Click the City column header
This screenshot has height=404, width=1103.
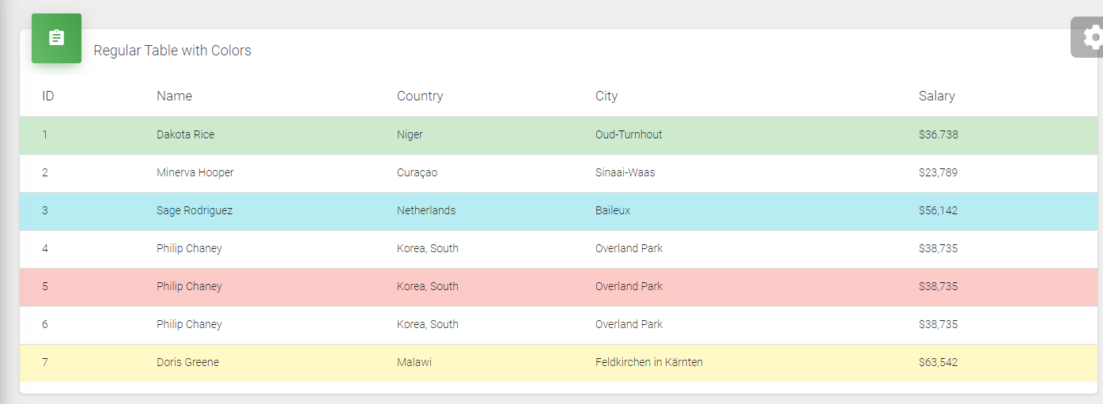(606, 96)
